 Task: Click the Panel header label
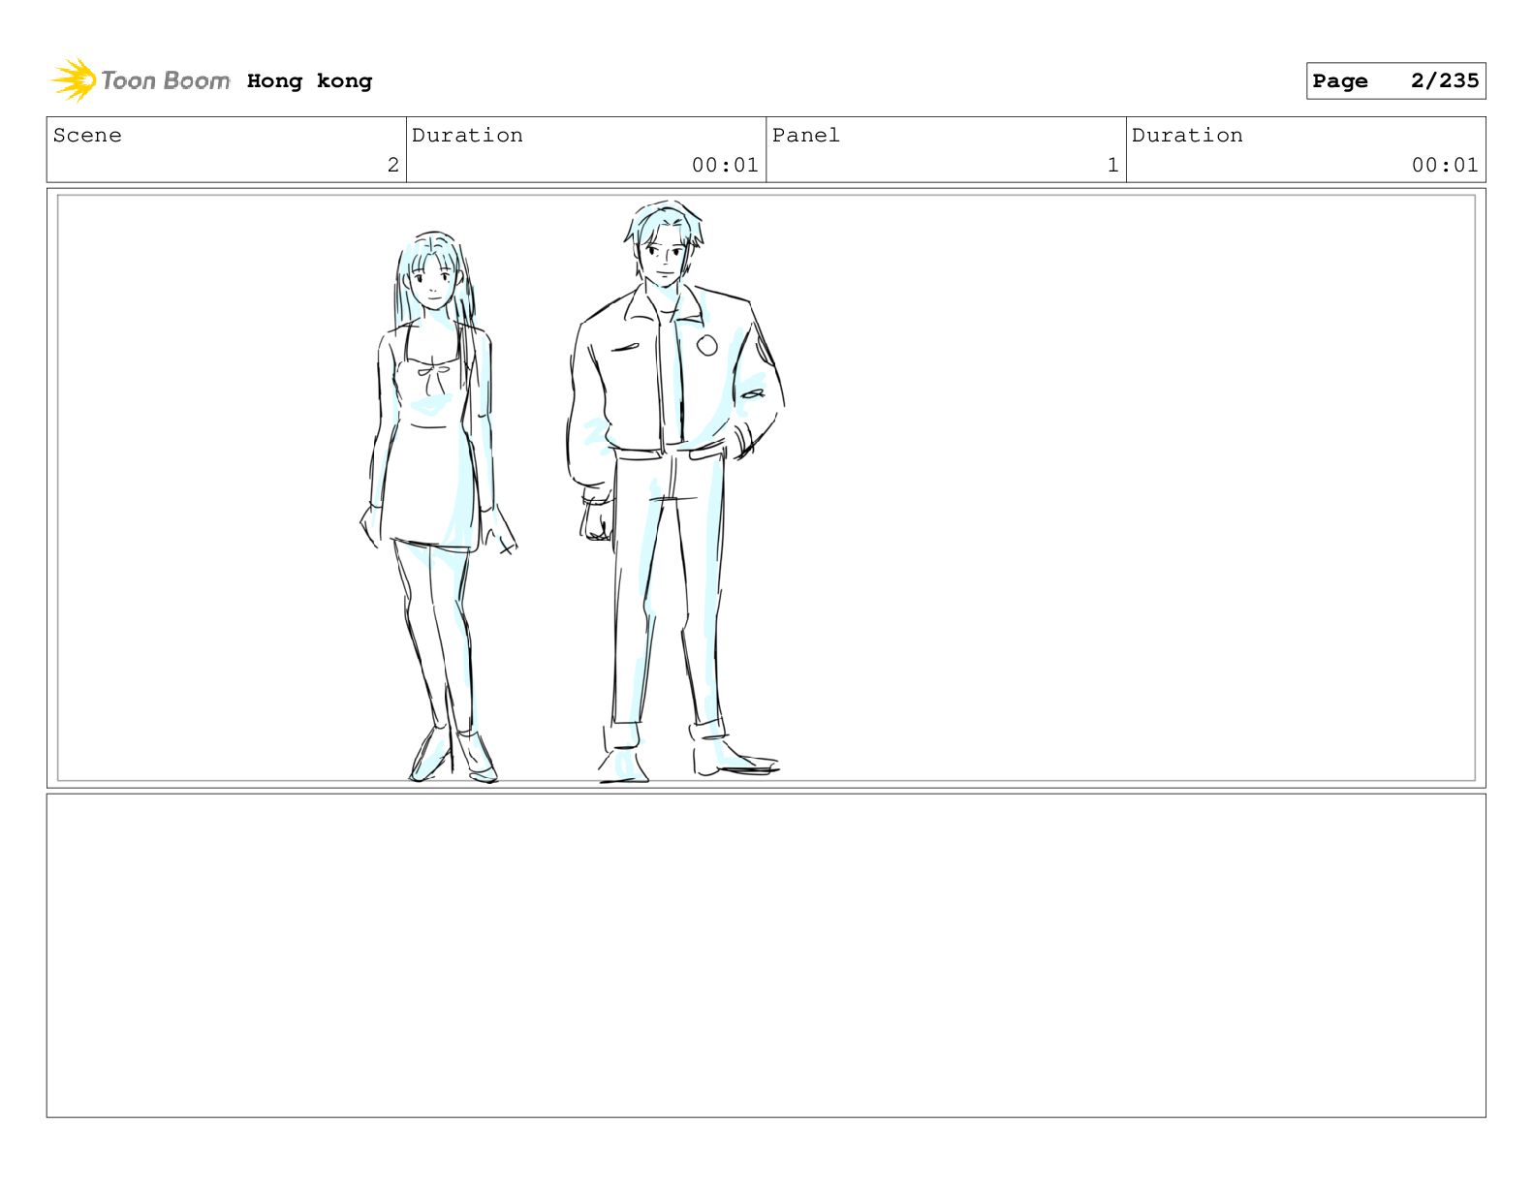coord(806,136)
